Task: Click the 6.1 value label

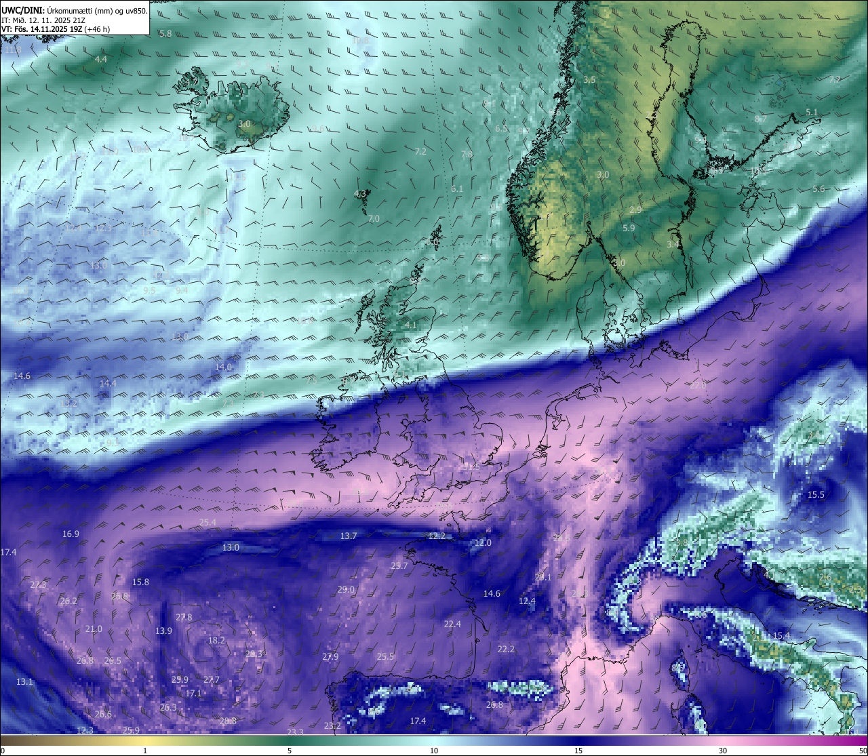Action: coord(457,189)
